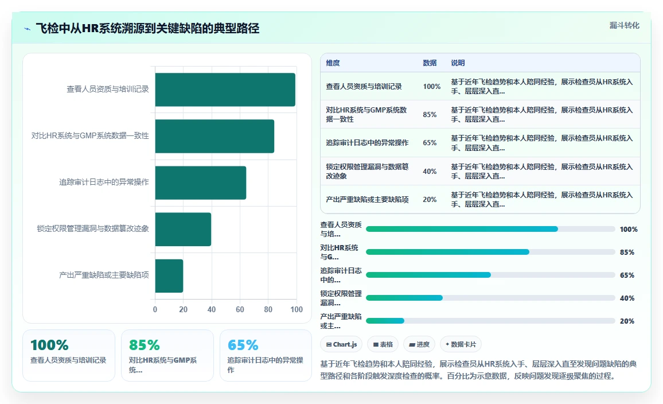This screenshot has width=663, height=404.
Task: Click the lightning icon beside the title
Action: point(28,29)
